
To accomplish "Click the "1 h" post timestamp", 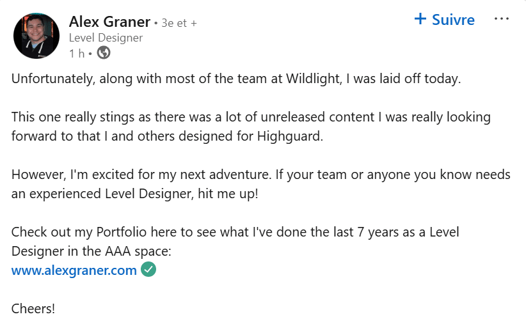I will pos(77,54).
